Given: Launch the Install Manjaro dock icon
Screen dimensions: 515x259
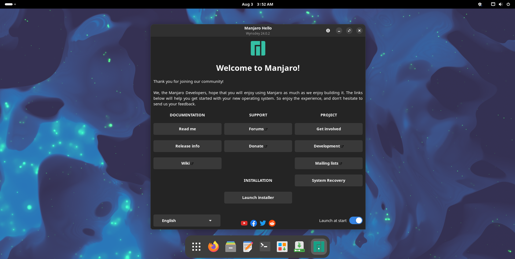Looking at the screenshot, I should (299, 247).
